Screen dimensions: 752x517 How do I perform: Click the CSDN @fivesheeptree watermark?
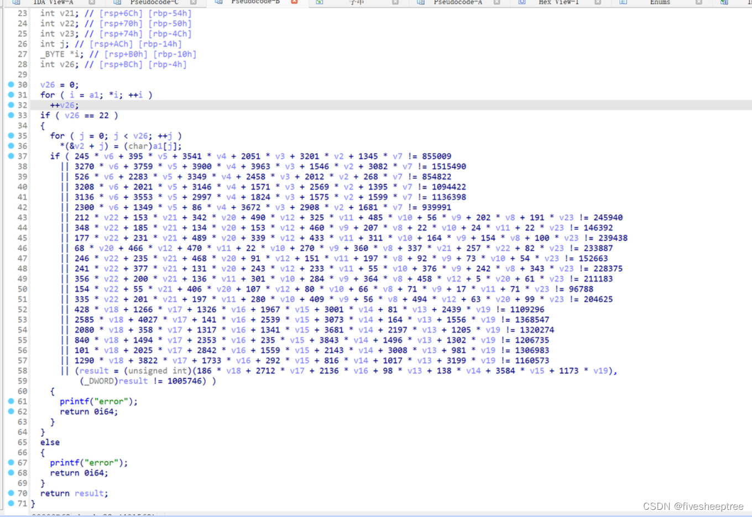(x=693, y=505)
